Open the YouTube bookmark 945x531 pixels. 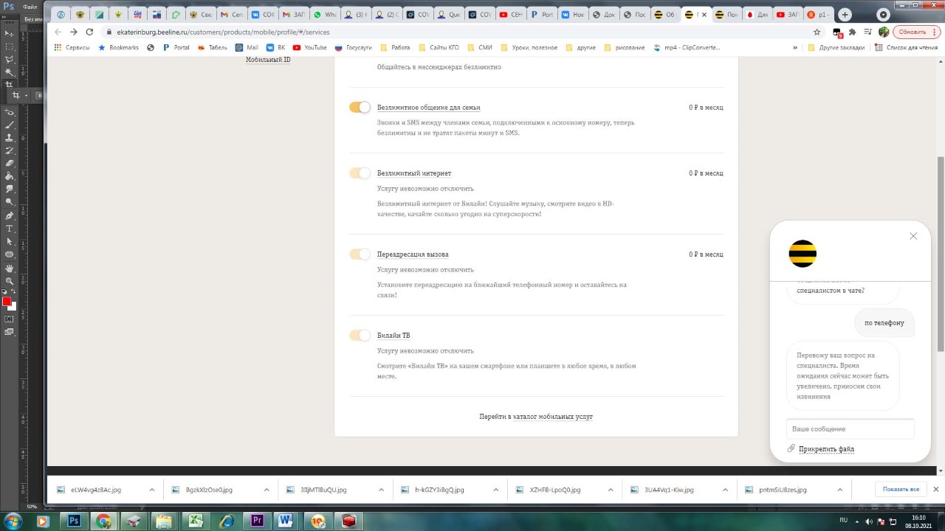[309, 47]
